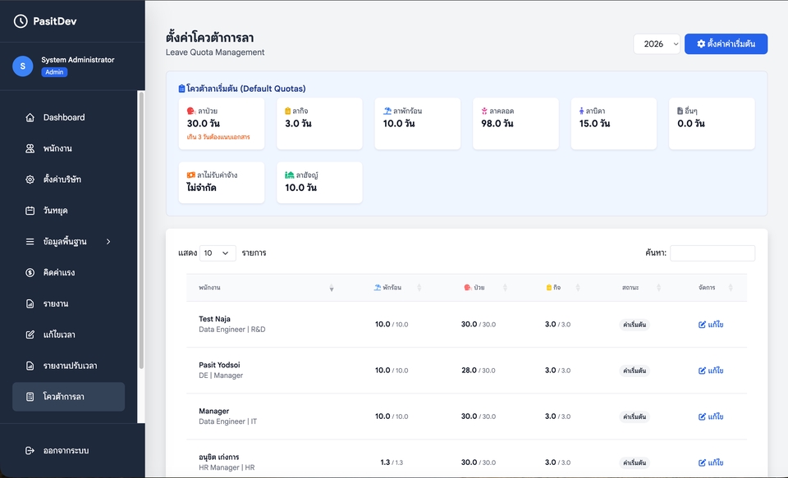Screen dimensions: 788x478
Task: Click the คิดค่าแรง dollar icon
Action: tap(30, 273)
